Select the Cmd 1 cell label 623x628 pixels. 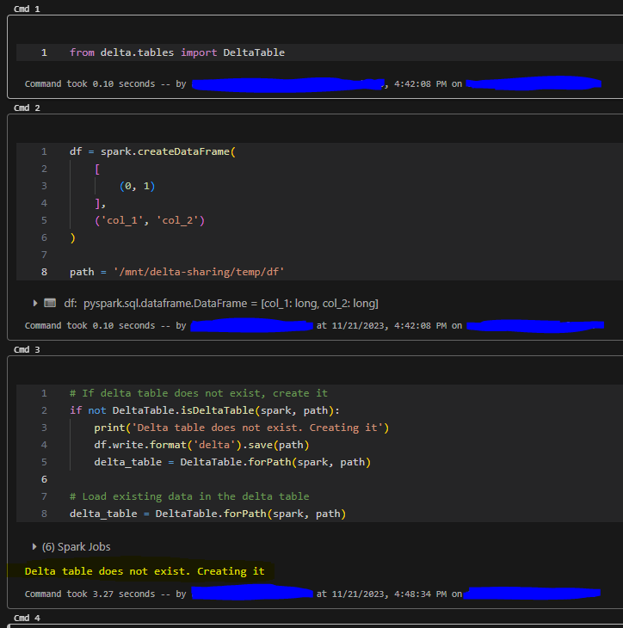click(x=27, y=9)
